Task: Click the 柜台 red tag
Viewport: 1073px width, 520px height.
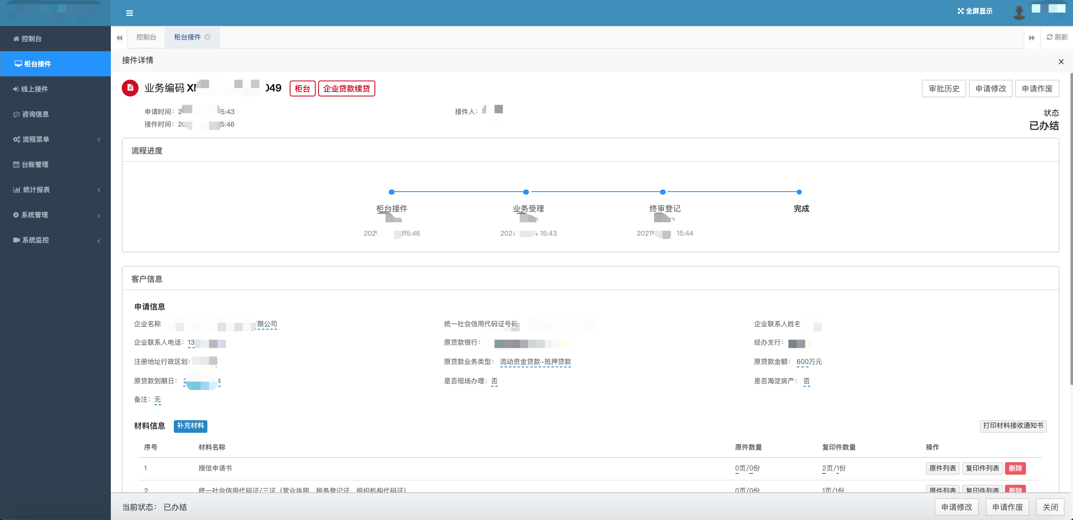Action: 302,88
